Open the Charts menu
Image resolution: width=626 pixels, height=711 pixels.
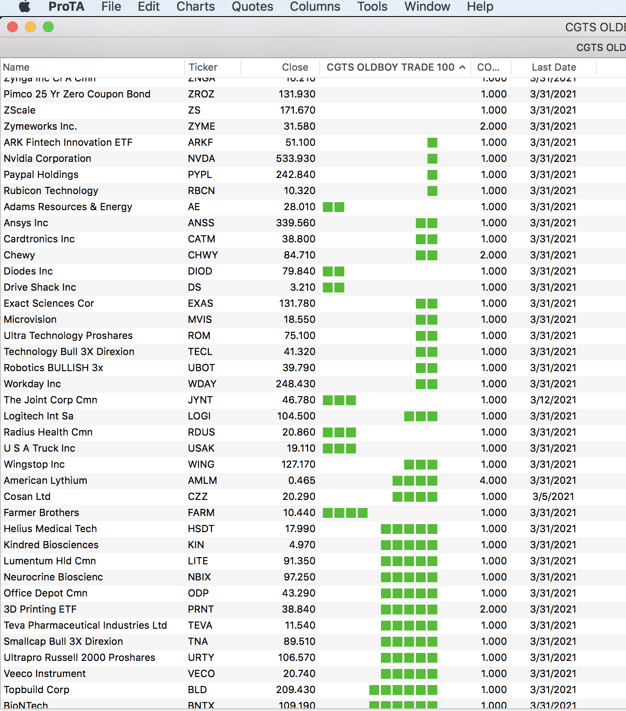pos(195,7)
